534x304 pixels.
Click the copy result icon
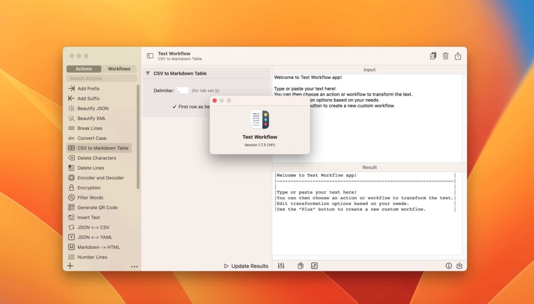[x=300, y=265]
